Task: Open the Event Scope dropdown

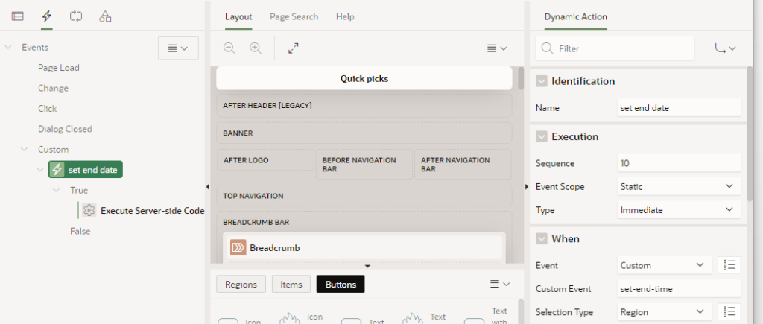Action: [x=678, y=187]
